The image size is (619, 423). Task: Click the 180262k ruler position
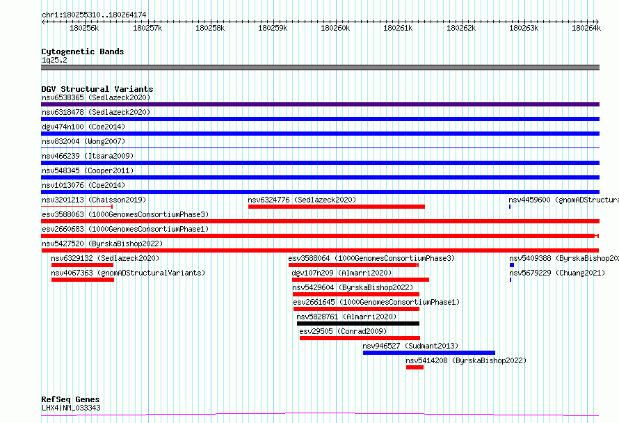click(461, 28)
